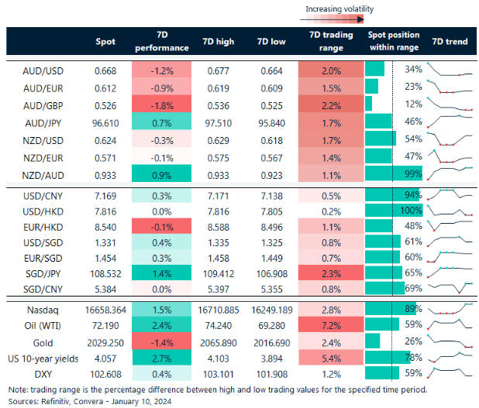Select the 7D performance column header
The image size is (479, 408).
(161, 42)
